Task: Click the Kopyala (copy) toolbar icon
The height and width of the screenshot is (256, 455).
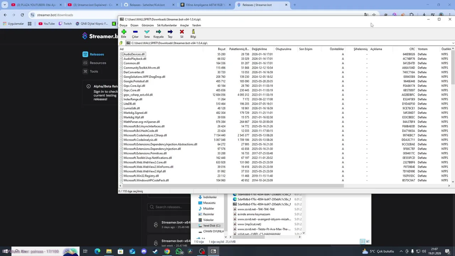Action: (159, 32)
